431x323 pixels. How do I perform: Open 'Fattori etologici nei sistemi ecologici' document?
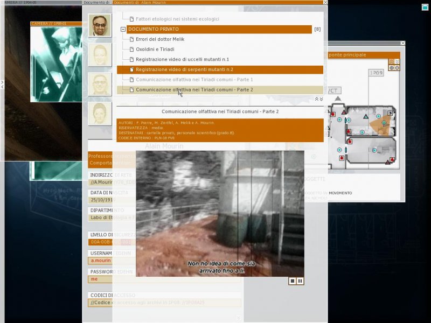(177, 19)
